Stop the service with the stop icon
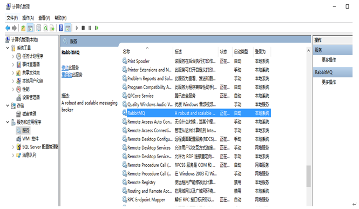The height and width of the screenshot is (209, 359). pos(83,28)
